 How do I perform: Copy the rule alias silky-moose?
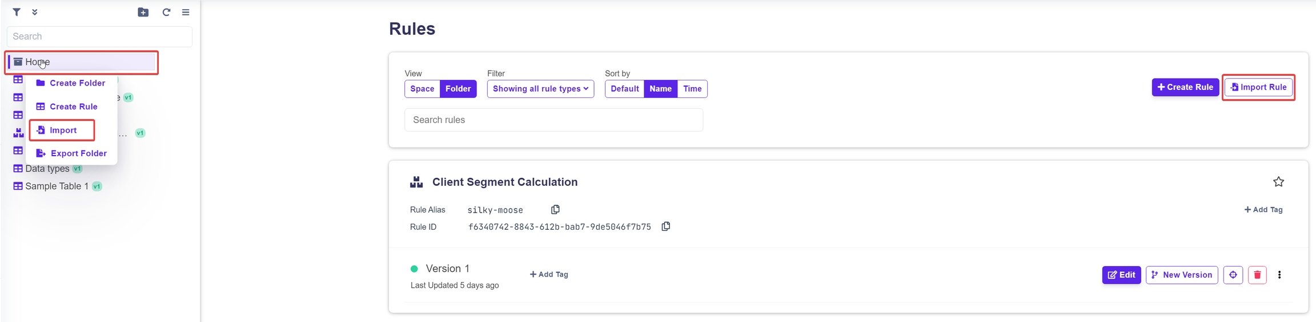coord(555,210)
